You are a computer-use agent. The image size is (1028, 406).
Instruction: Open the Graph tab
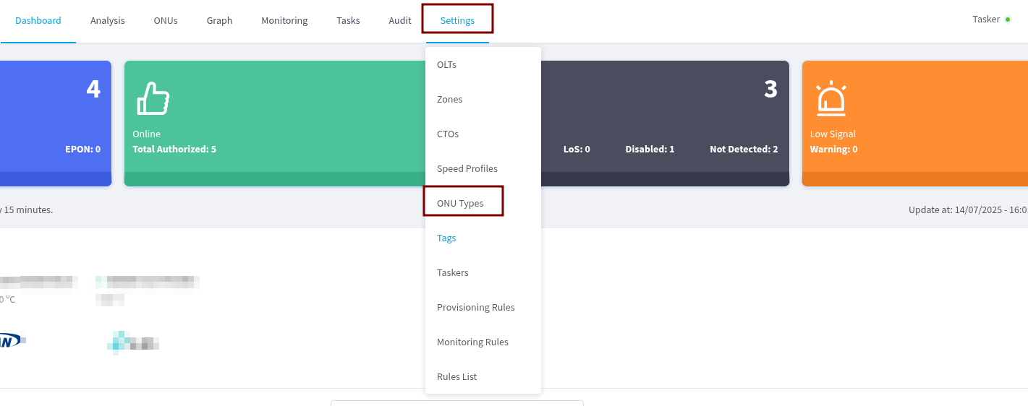click(x=219, y=20)
